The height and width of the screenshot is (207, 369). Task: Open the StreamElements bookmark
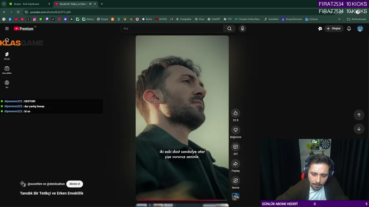click(292, 19)
